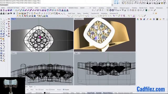
Task: Open the RING toolbar tab
Action: point(37,8)
